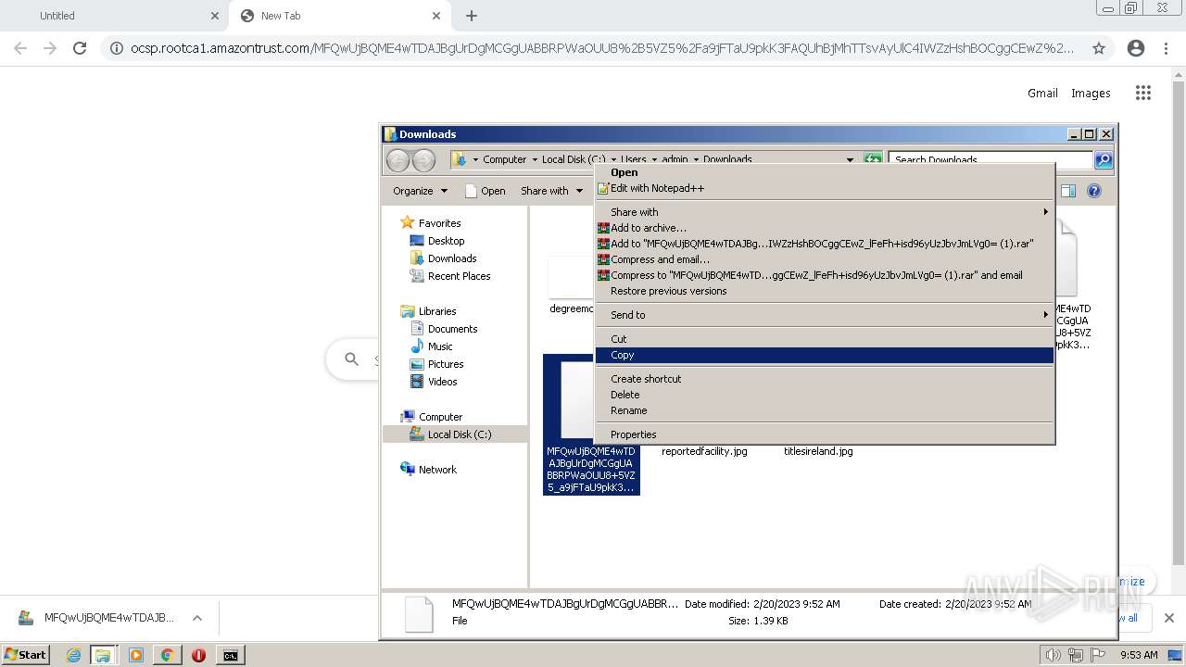This screenshot has height=667, width=1186.
Task: Switch to the Untitled tab
Action: (113, 16)
